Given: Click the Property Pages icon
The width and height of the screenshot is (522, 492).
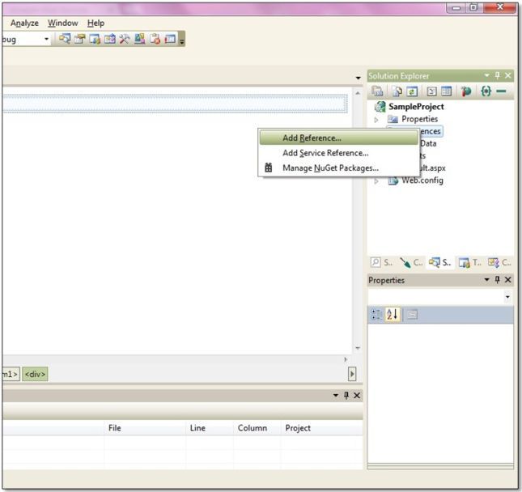Looking at the screenshot, I should [412, 314].
